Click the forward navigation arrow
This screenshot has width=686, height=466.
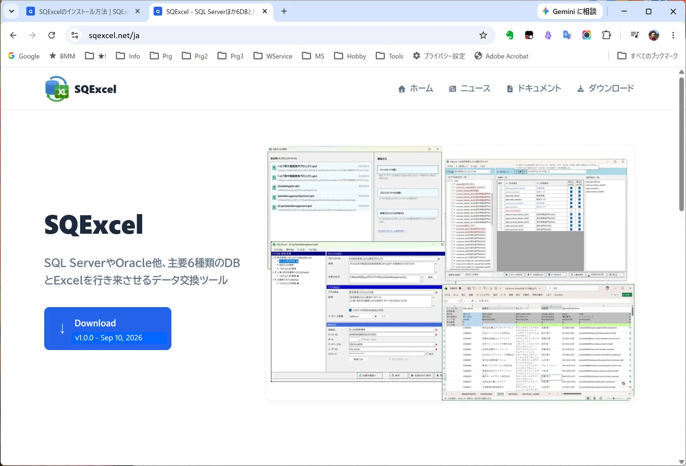[x=32, y=35]
